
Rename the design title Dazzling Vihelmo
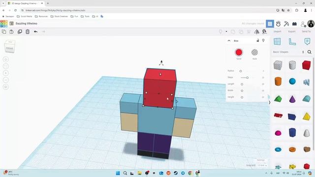[27, 24]
